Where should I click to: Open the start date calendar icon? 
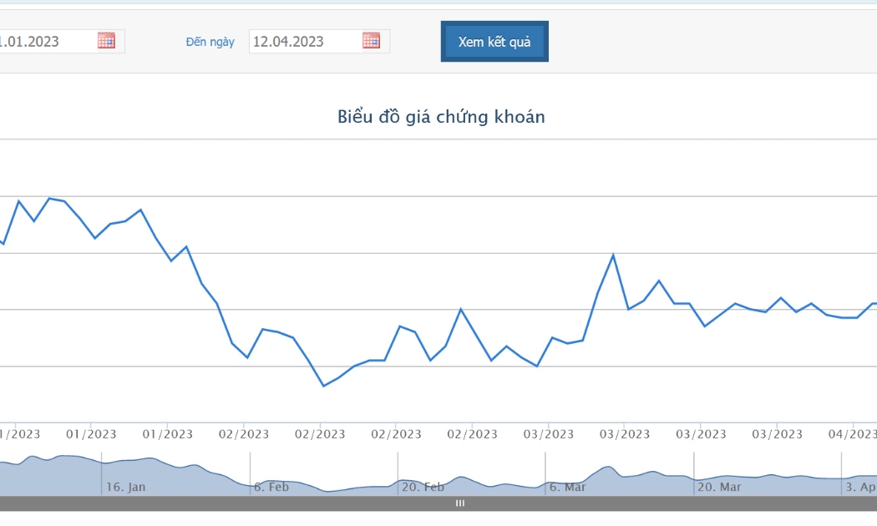pos(106,41)
